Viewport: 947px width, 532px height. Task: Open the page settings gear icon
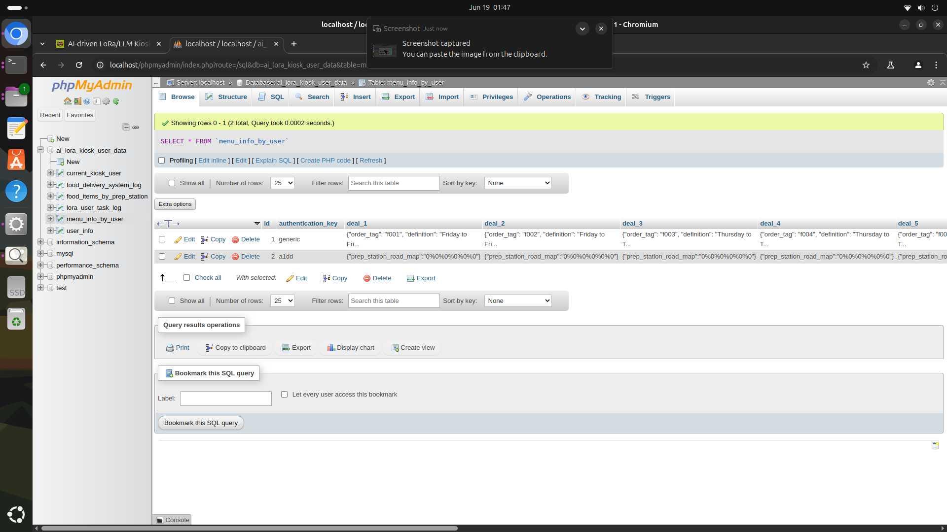[x=931, y=83]
